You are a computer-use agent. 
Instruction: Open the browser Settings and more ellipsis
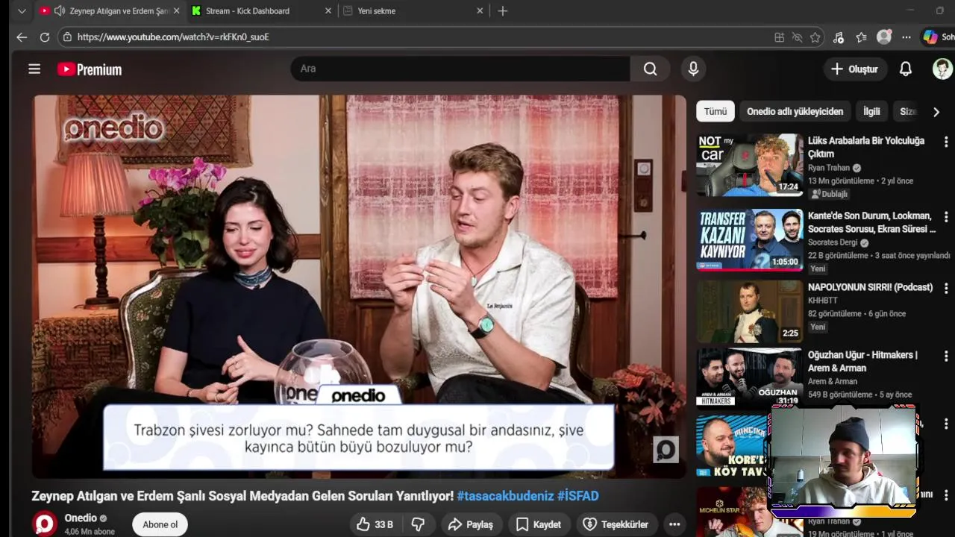(x=907, y=37)
